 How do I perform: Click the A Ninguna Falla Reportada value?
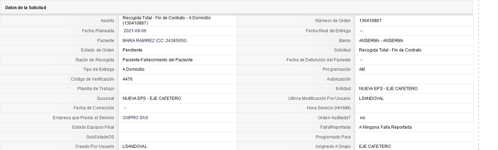click(385, 127)
